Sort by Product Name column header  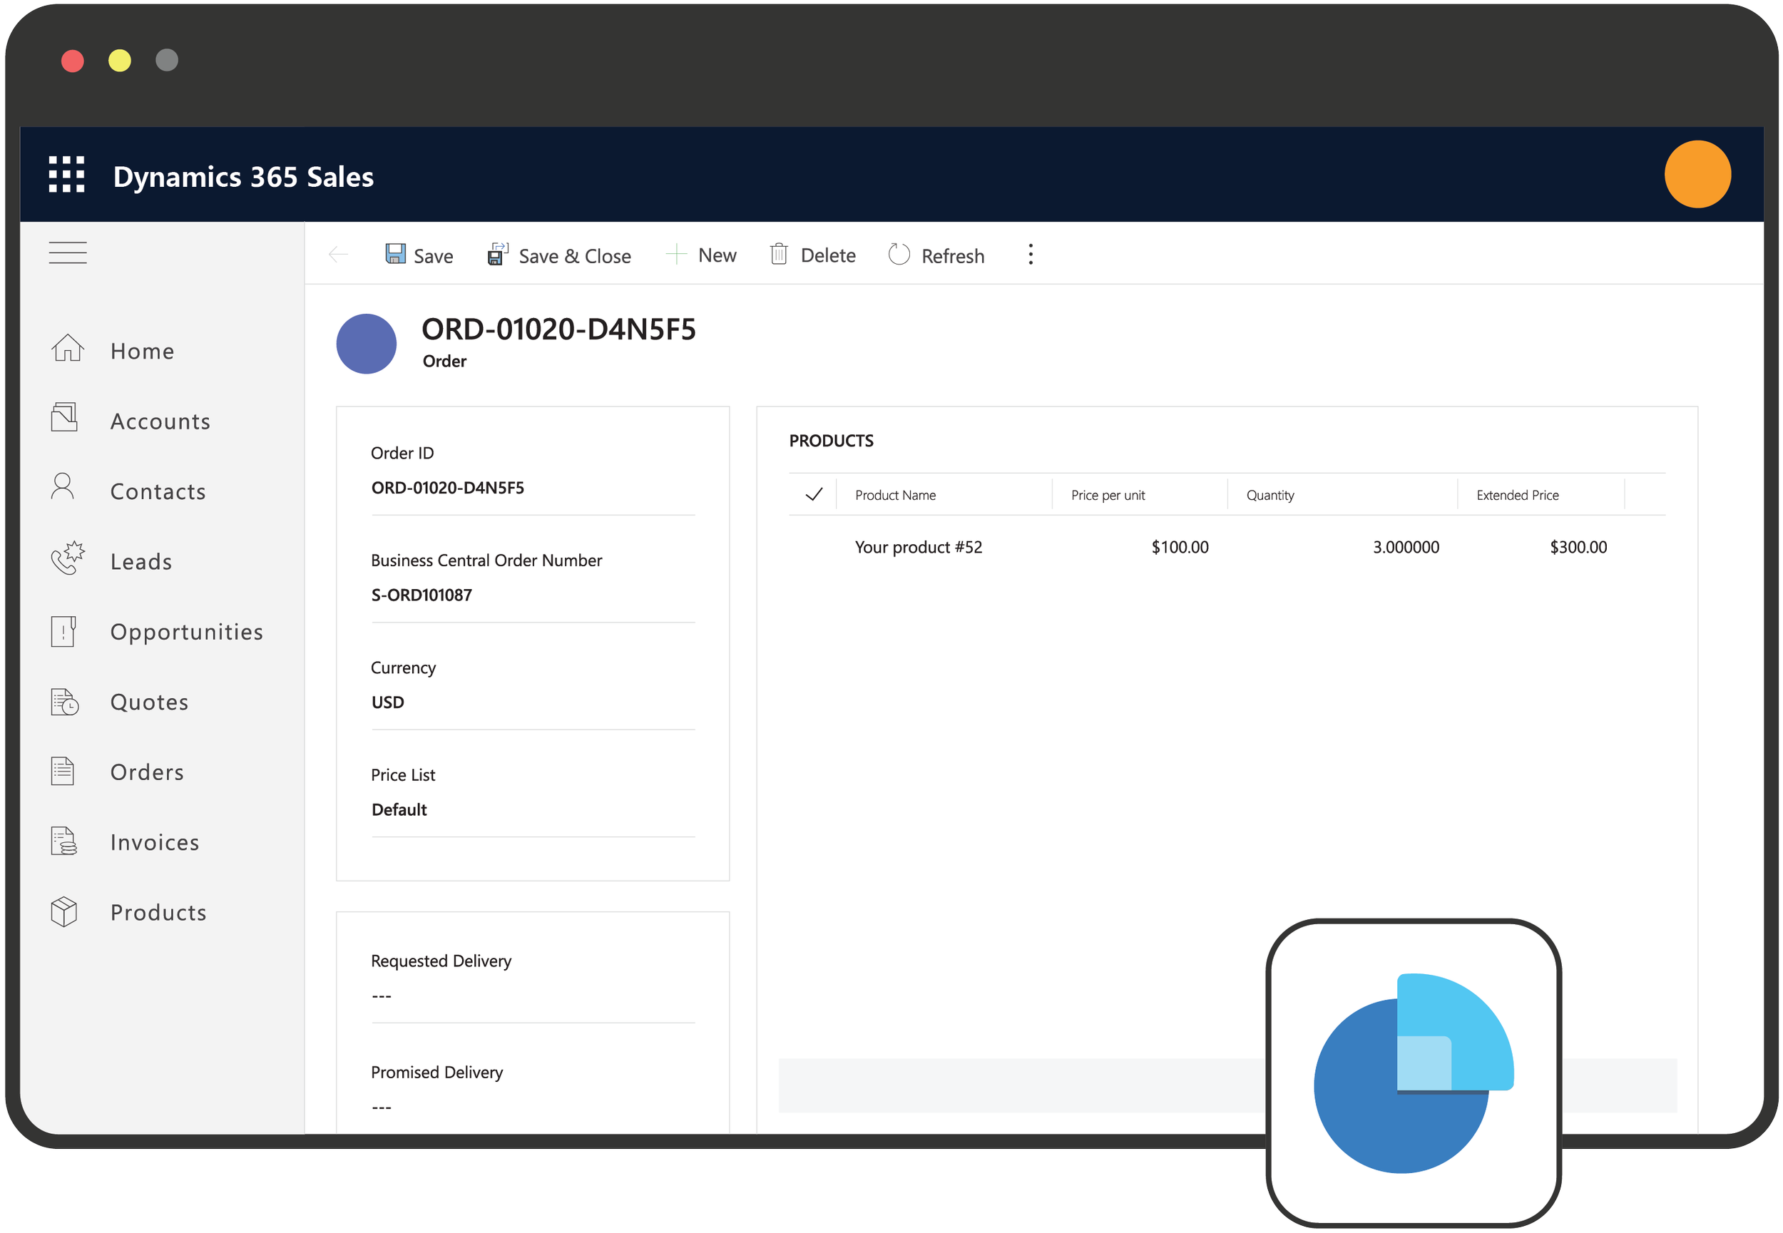(895, 495)
